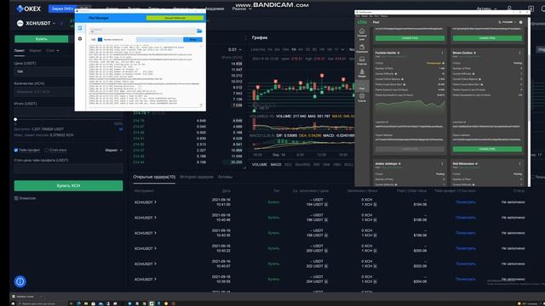Screen dimensions: 545x306
Task: Open three-dot menu on Amber Antelope card
Action: pos(442,163)
